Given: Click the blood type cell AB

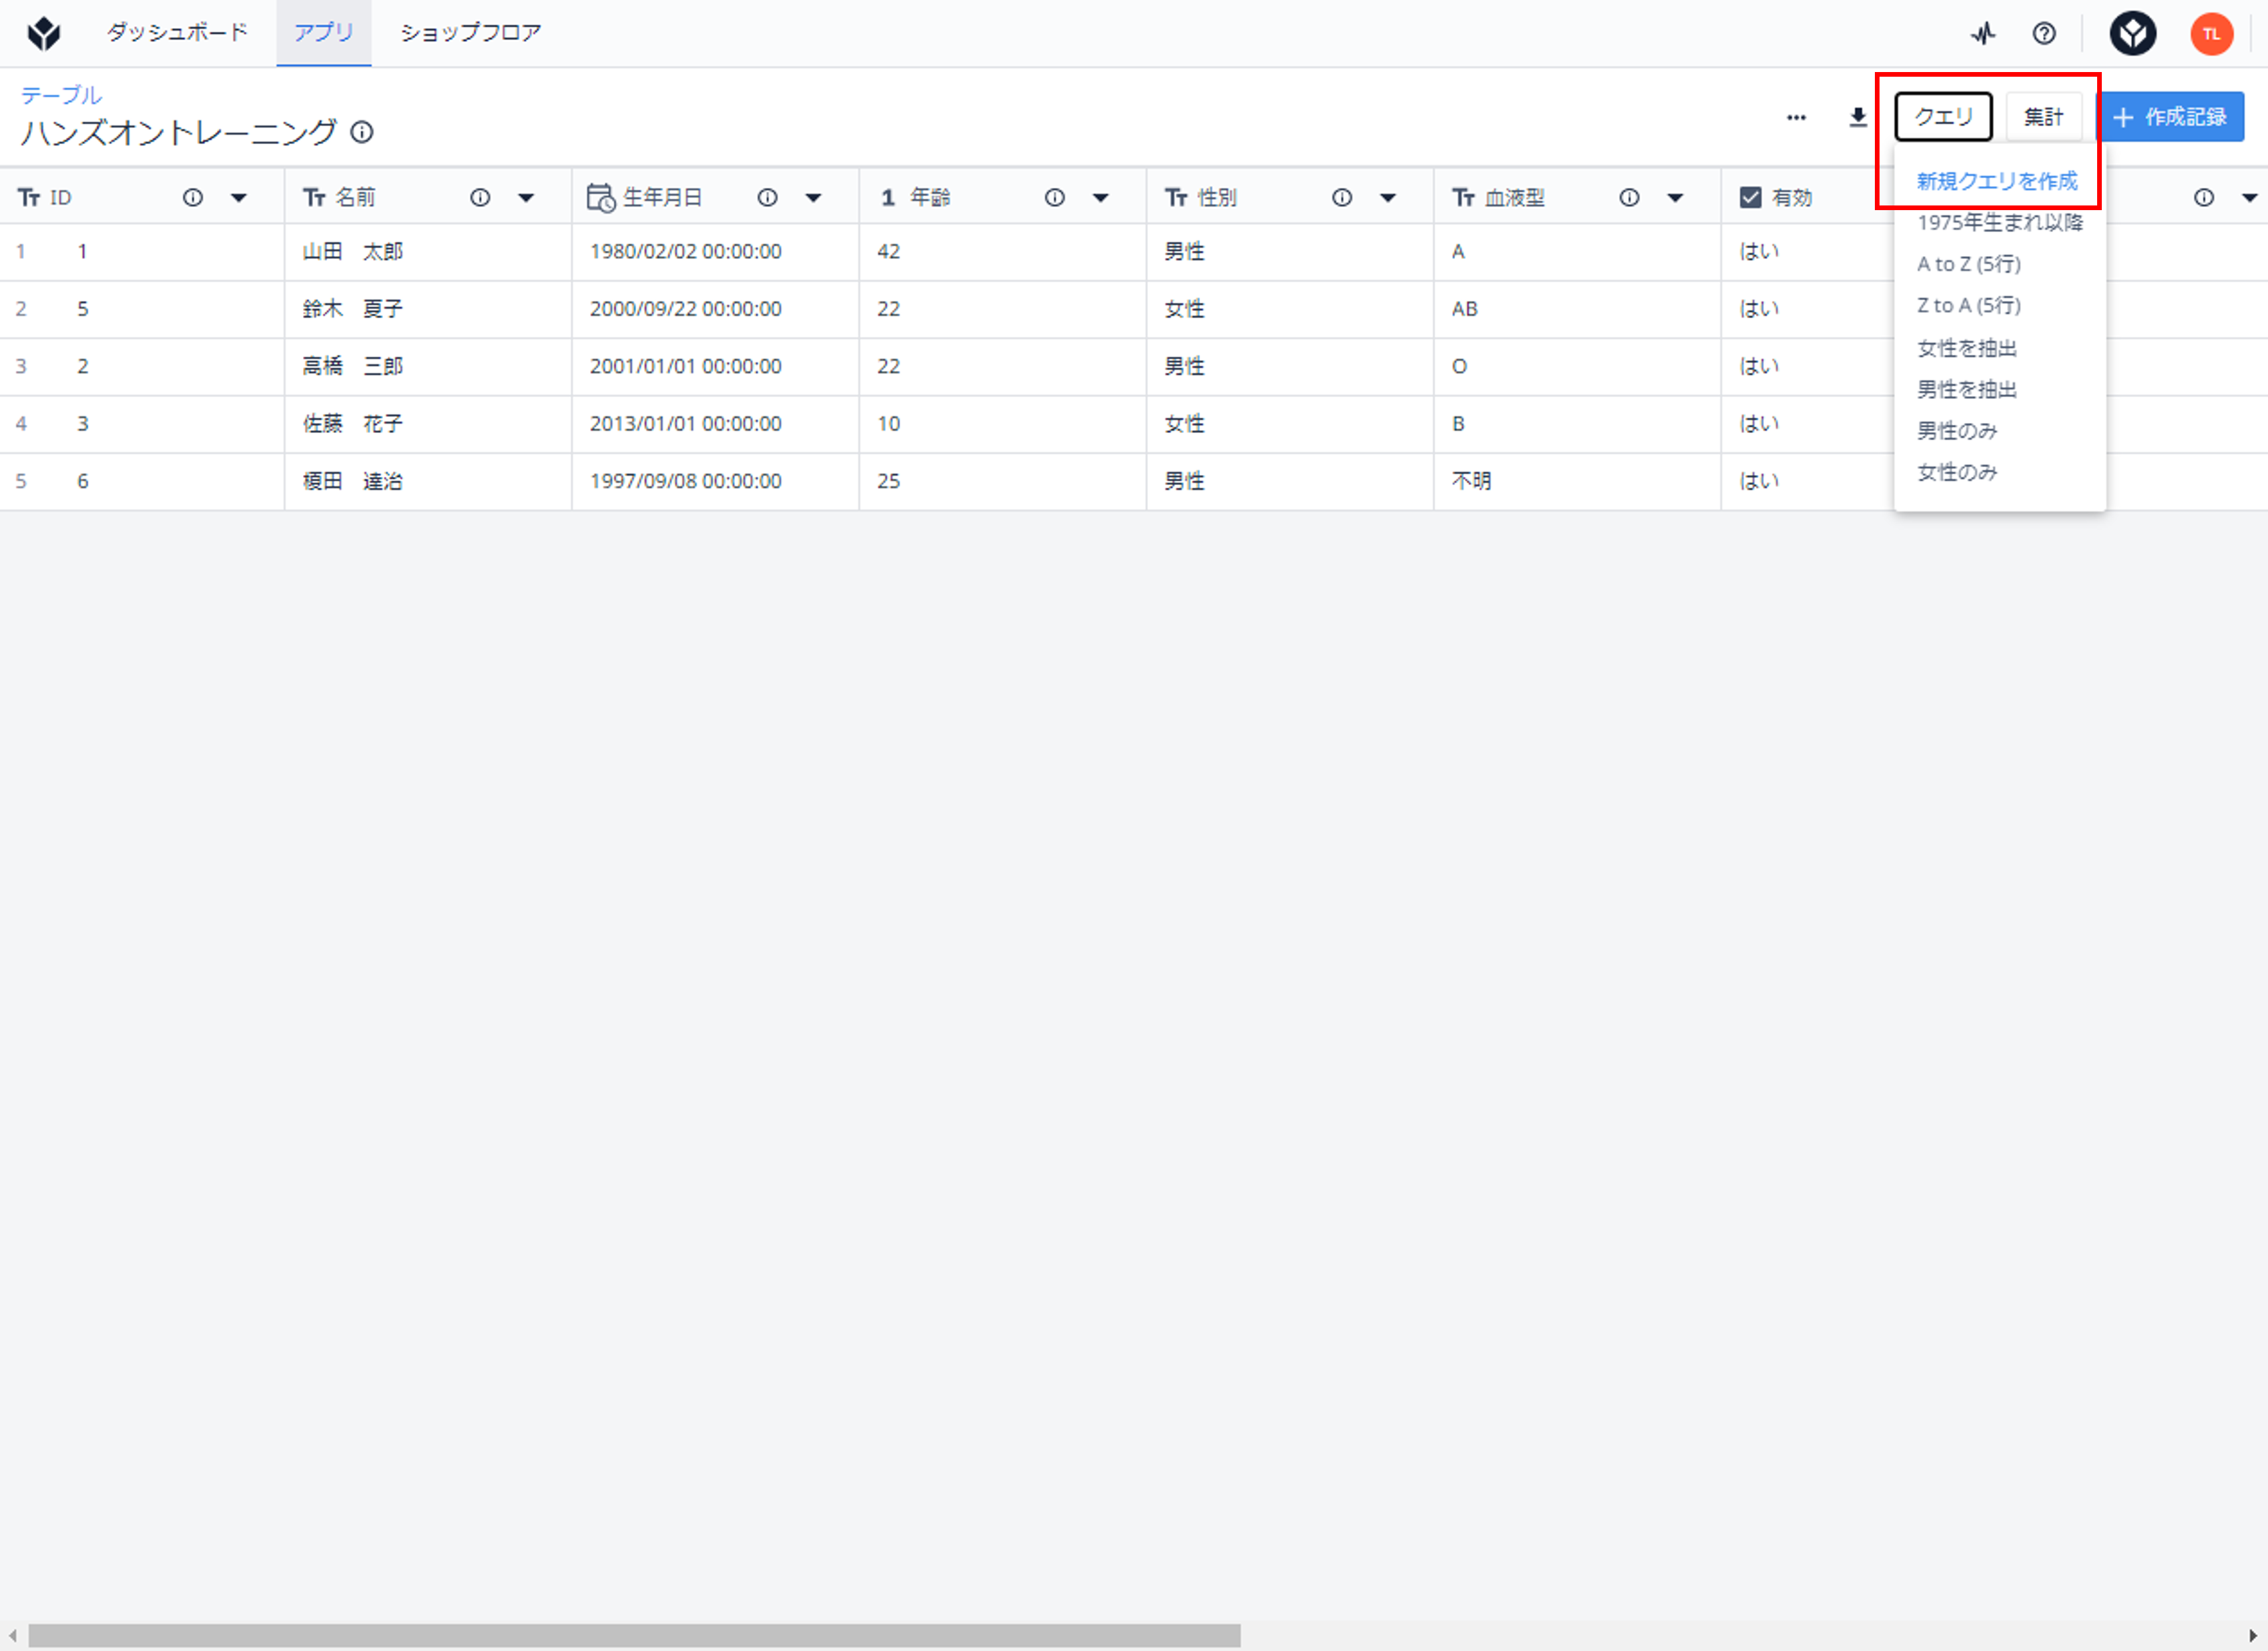Looking at the screenshot, I should pos(1577,309).
